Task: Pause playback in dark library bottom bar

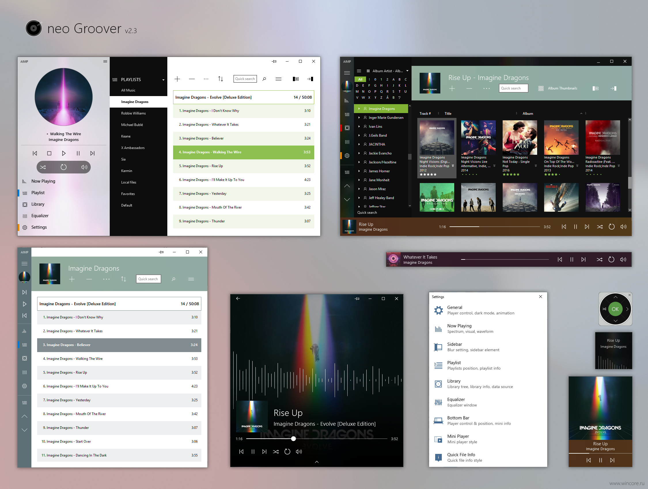Action: pyautogui.click(x=575, y=227)
